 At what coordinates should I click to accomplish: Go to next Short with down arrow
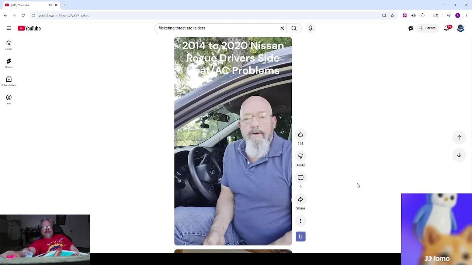(459, 155)
